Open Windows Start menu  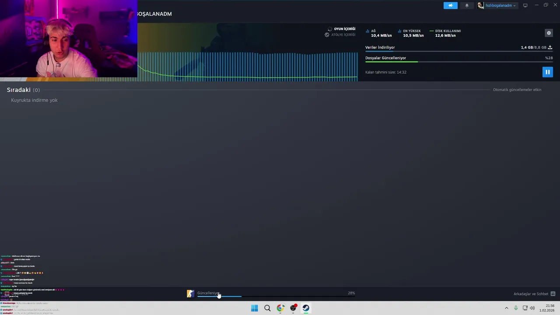(254, 308)
